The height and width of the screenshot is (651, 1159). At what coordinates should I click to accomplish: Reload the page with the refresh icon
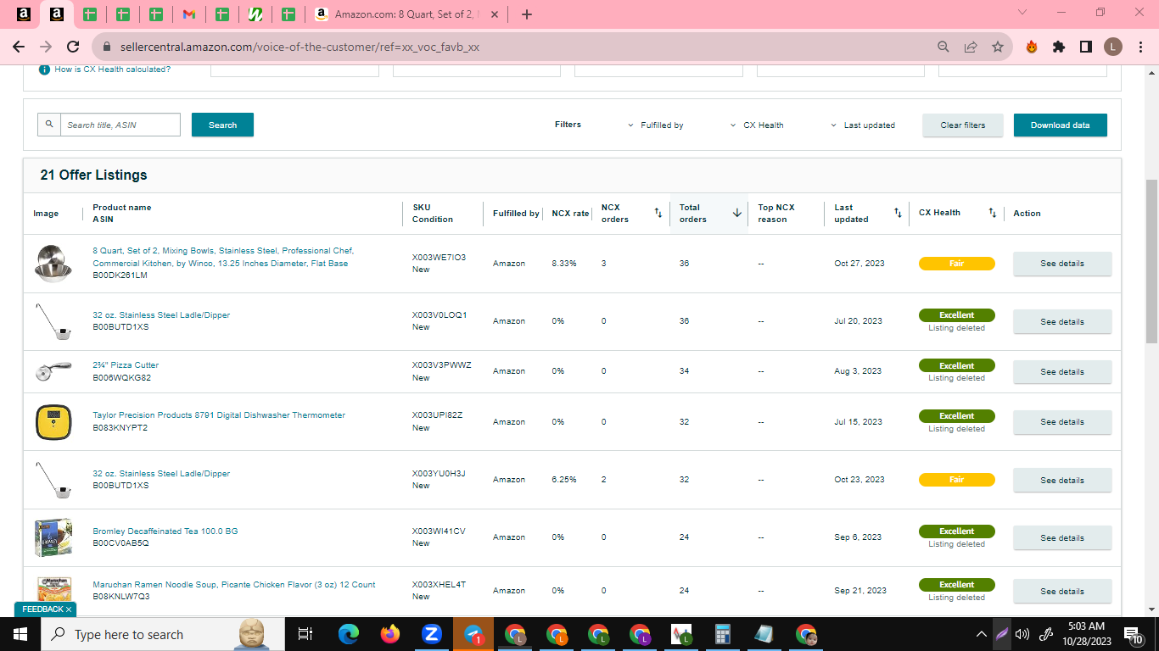click(x=73, y=47)
